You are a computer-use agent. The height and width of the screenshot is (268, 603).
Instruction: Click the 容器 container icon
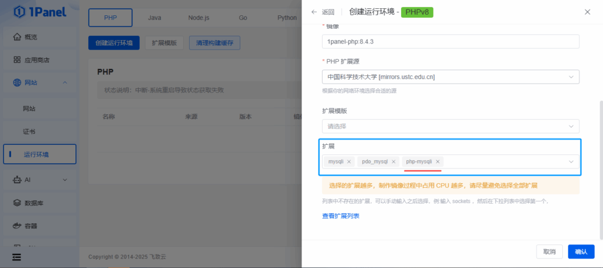coord(17,226)
